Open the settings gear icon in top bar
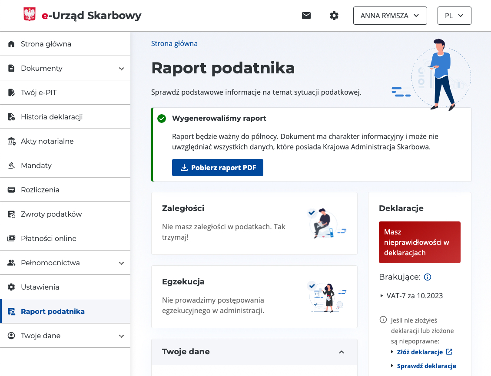The image size is (491, 376). [334, 16]
